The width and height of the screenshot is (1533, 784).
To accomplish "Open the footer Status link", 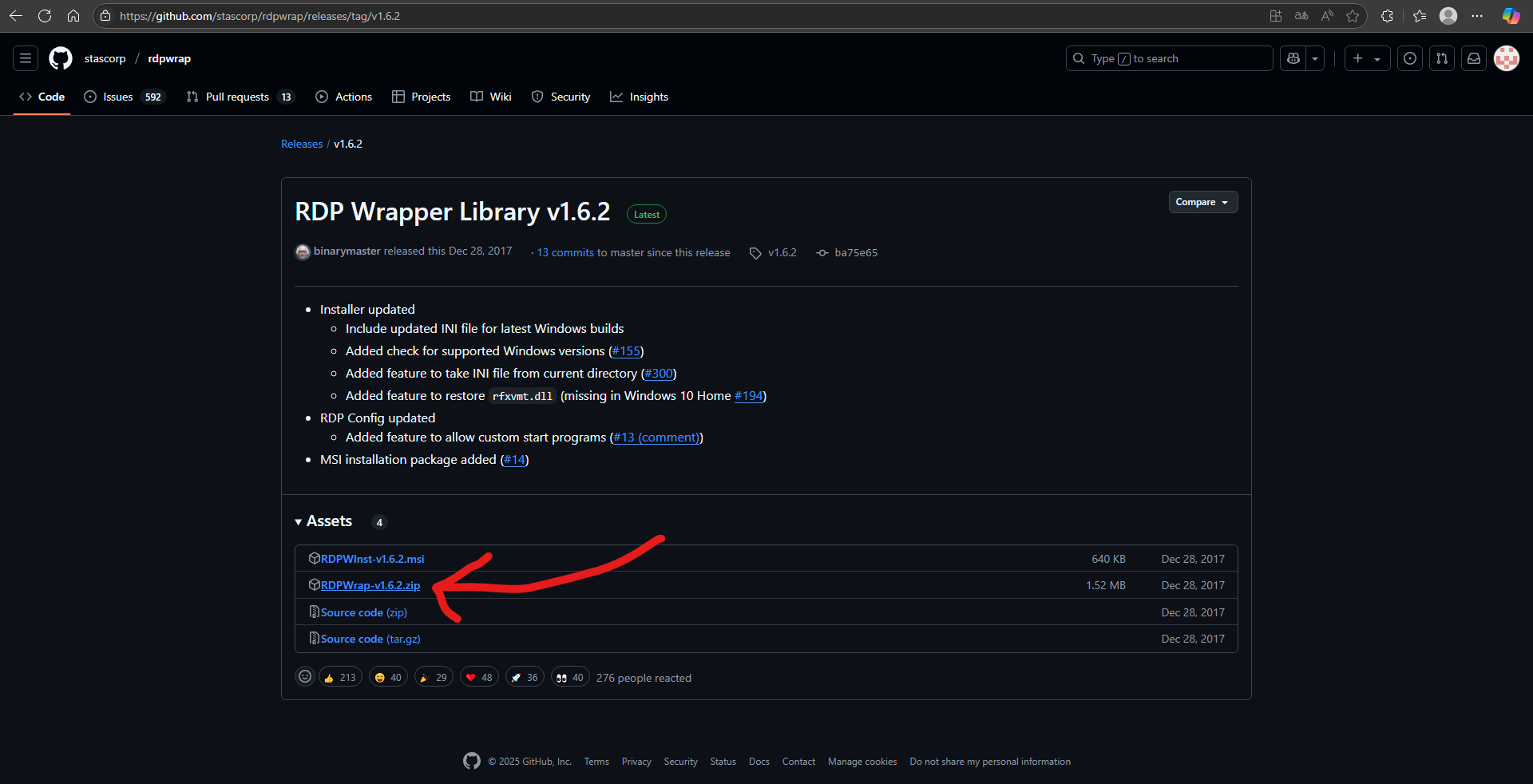I will click(x=723, y=762).
